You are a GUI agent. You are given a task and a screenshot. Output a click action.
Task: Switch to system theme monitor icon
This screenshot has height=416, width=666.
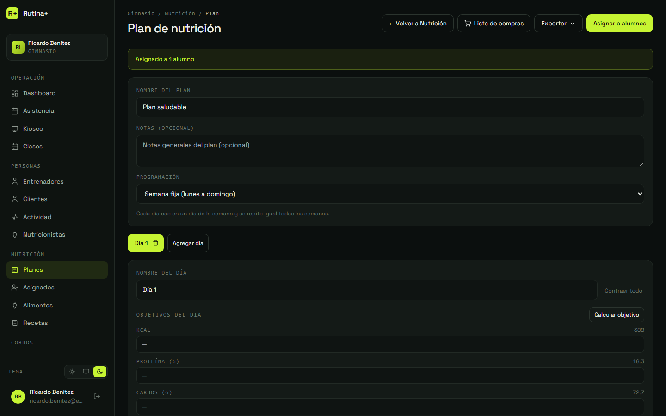[86, 372]
